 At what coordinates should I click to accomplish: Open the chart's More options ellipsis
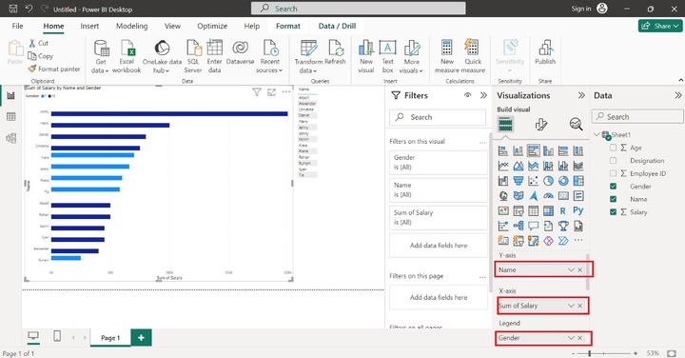(x=286, y=91)
